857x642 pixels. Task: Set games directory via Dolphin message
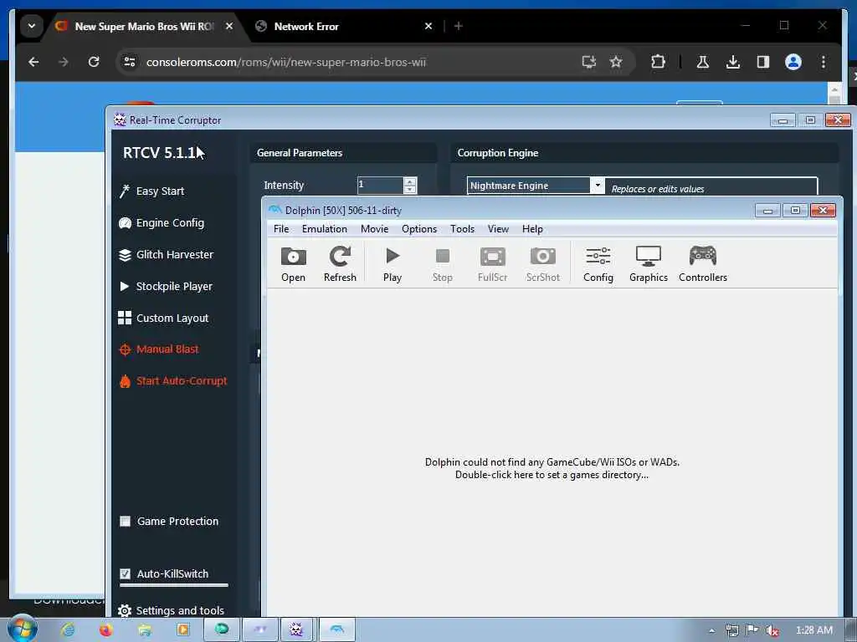coord(552,468)
